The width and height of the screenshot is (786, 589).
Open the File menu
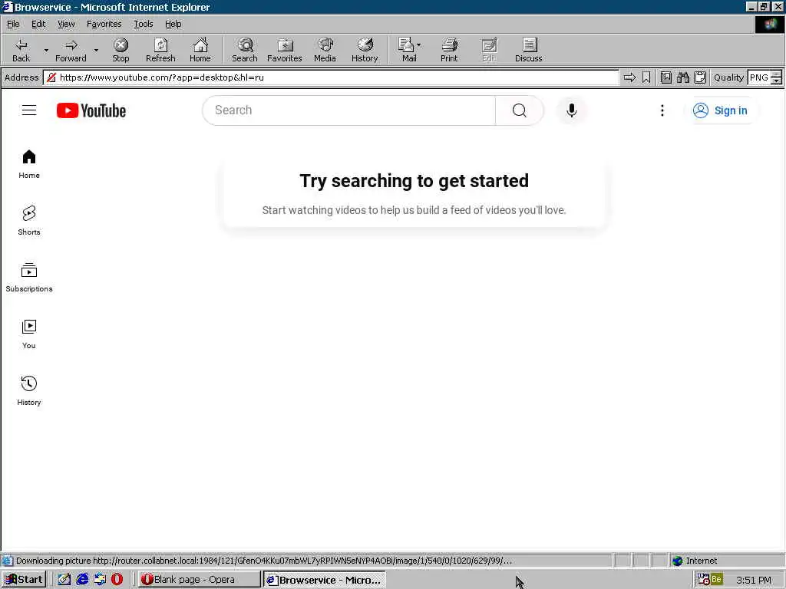point(13,24)
